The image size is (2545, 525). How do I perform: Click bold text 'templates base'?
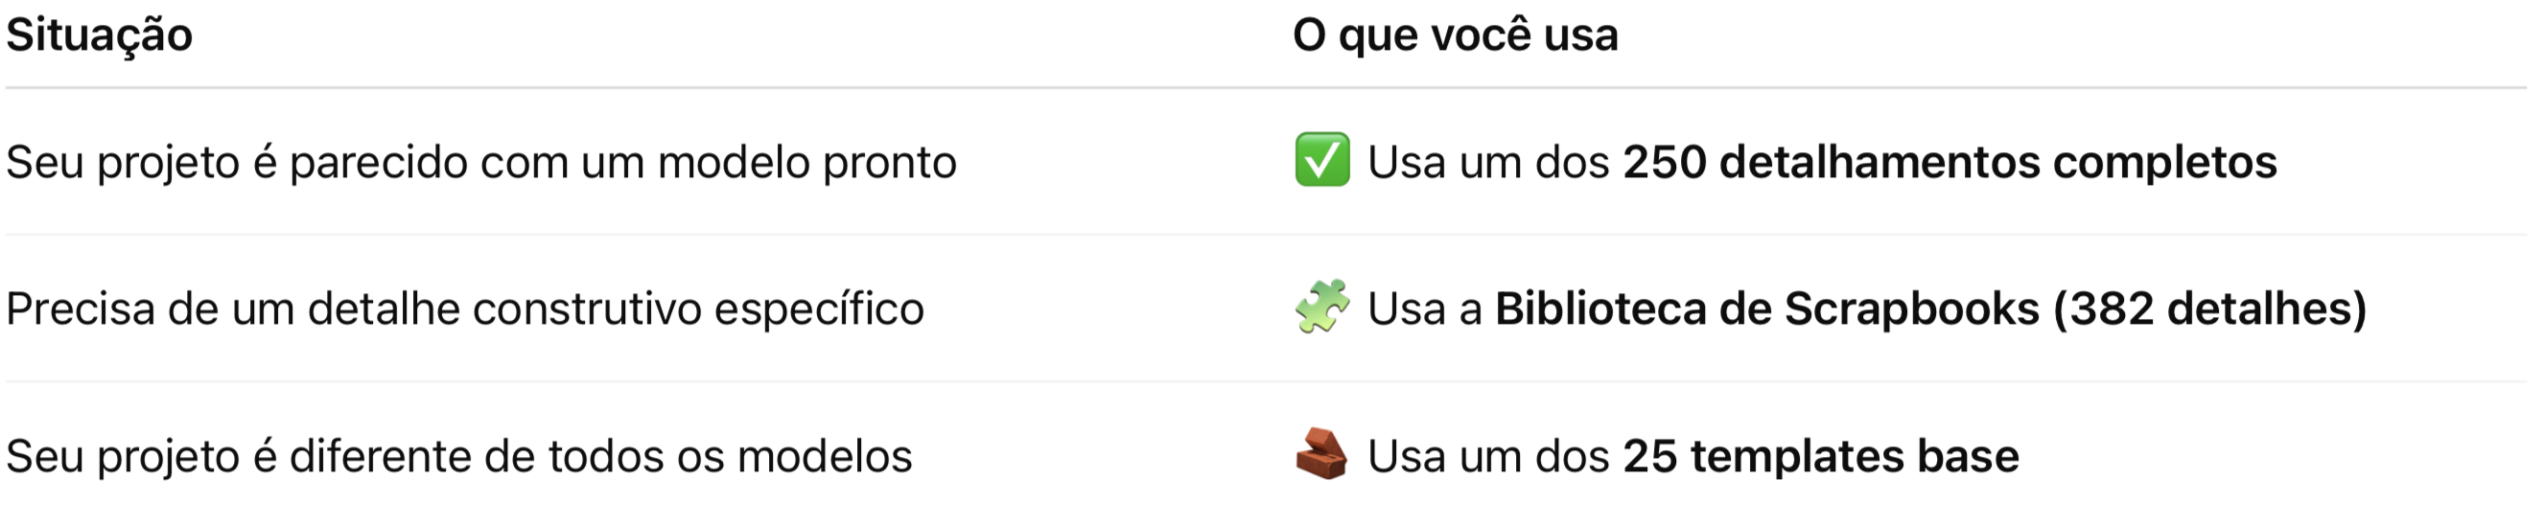click(1854, 456)
